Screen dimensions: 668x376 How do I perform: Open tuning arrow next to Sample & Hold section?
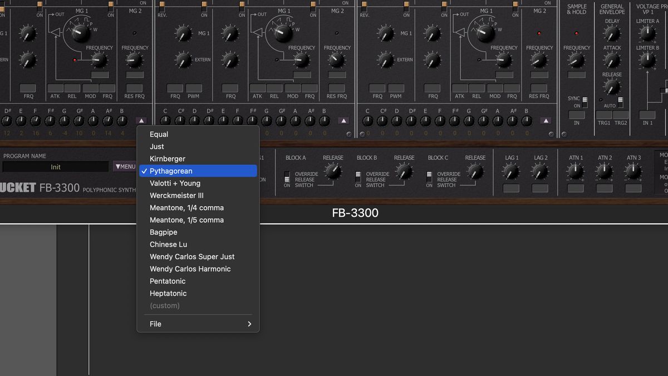click(x=546, y=120)
